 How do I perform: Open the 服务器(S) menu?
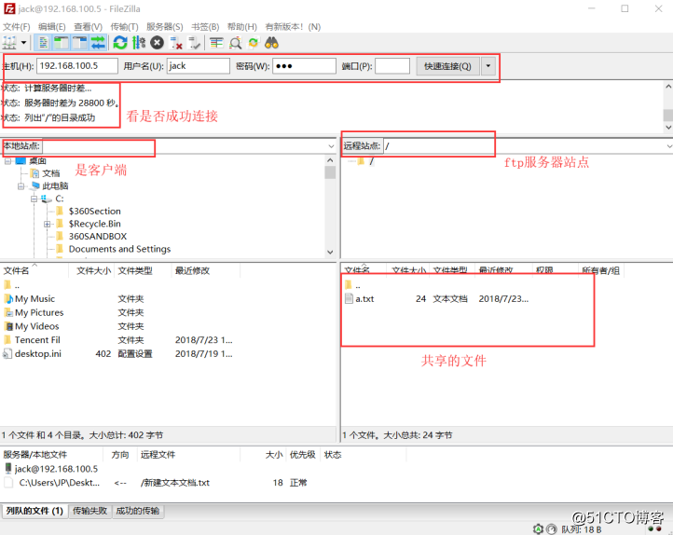pos(165,27)
